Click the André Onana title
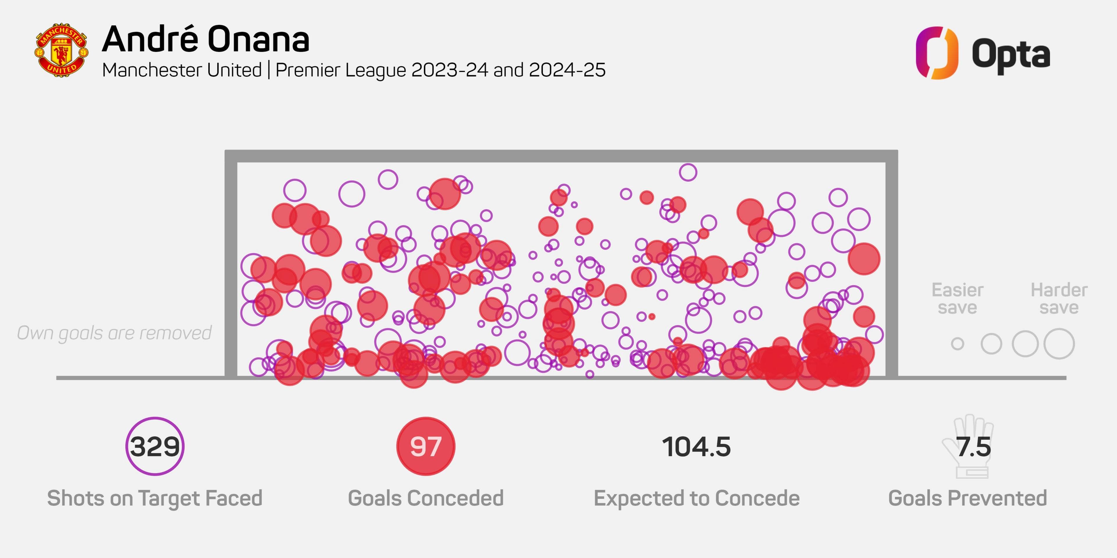The height and width of the screenshot is (558, 1117). point(206,39)
